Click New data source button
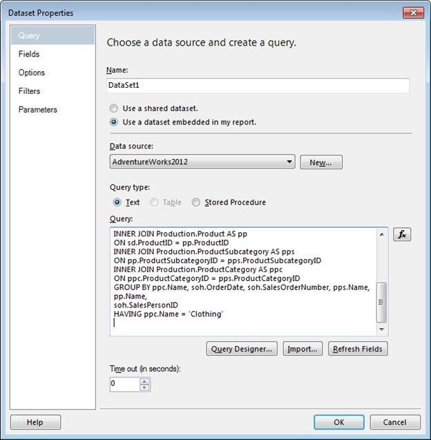 coord(321,162)
